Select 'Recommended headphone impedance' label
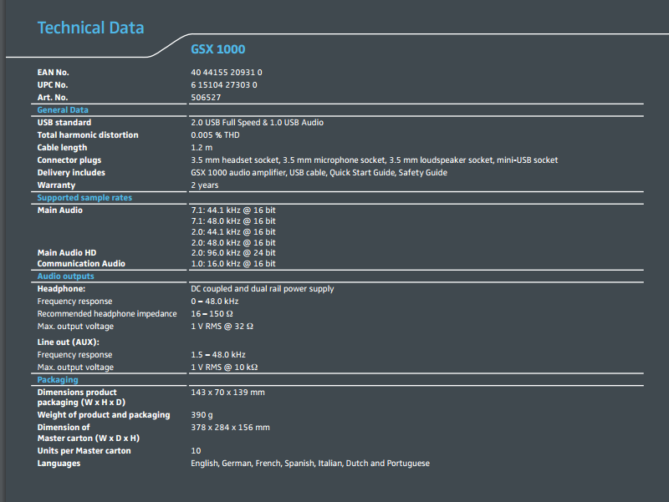This screenshot has width=669, height=502. (107, 313)
